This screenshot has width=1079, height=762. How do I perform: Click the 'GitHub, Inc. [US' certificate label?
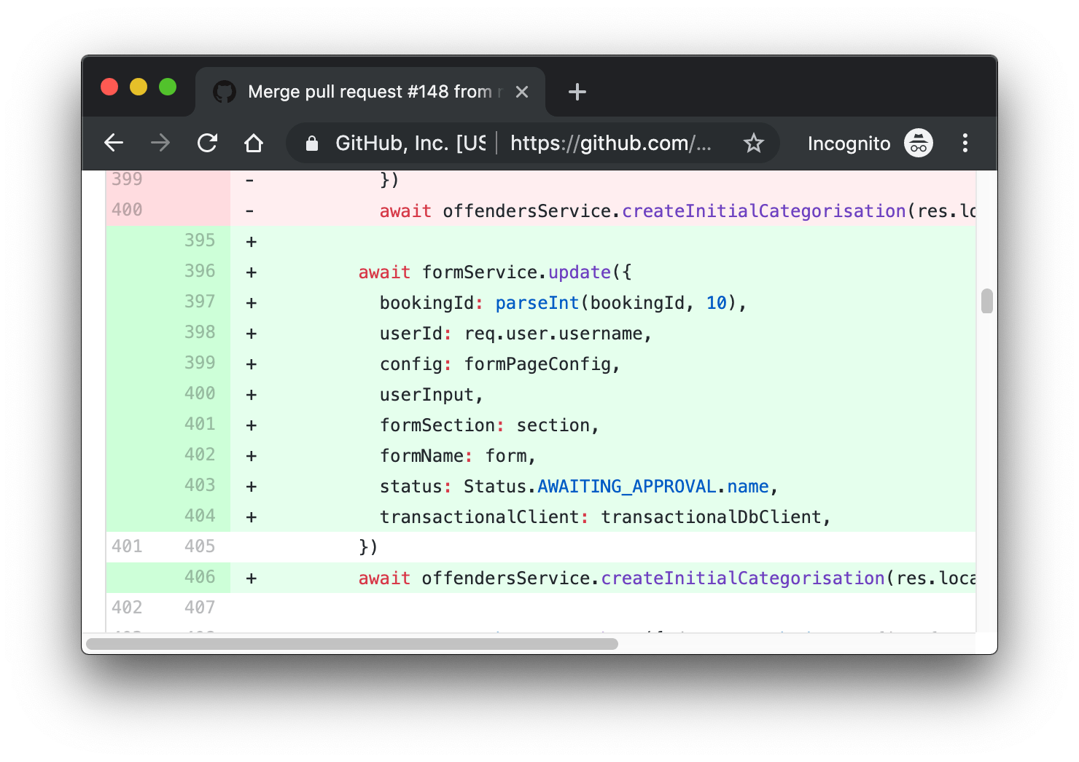tap(410, 144)
